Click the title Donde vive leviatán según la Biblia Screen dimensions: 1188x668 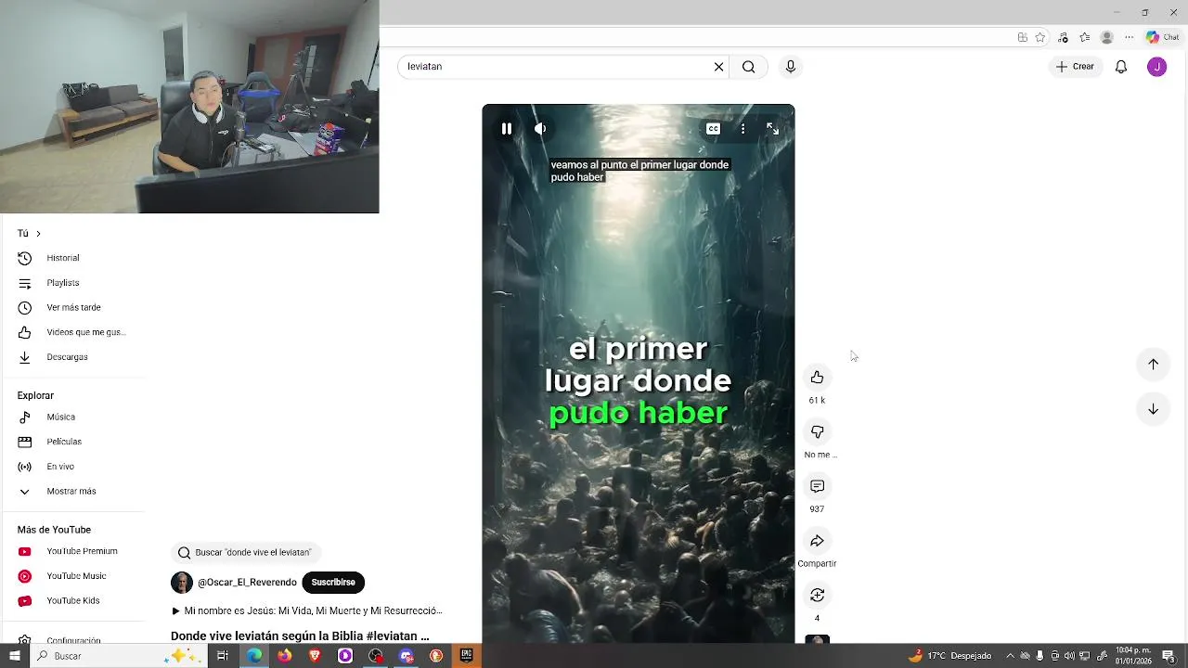click(300, 636)
